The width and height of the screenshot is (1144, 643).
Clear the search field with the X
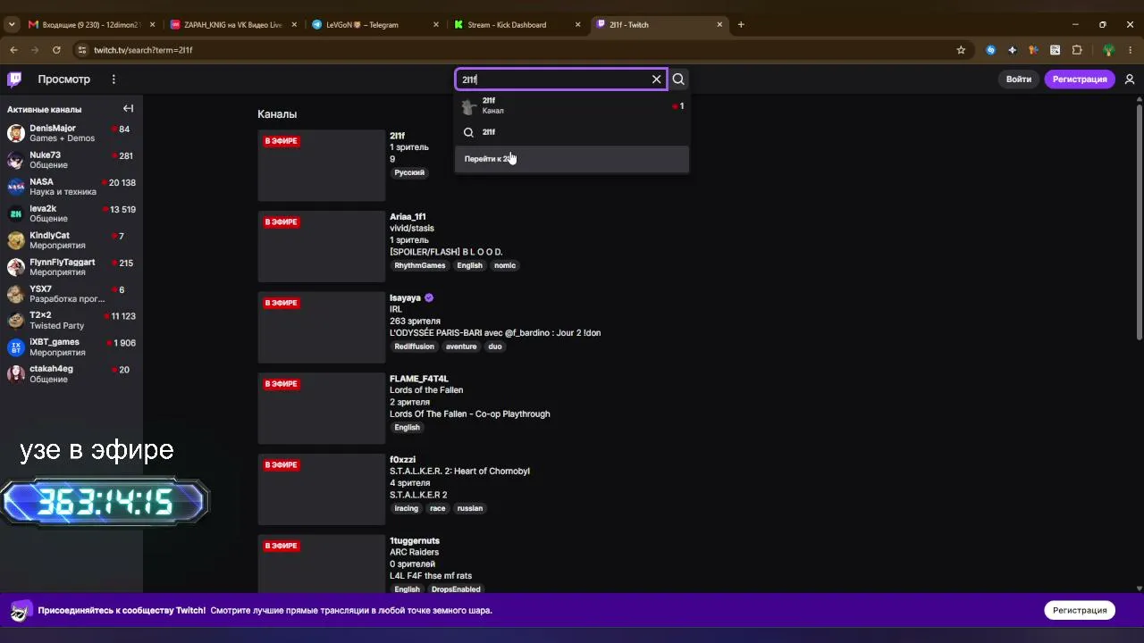tap(656, 79)
